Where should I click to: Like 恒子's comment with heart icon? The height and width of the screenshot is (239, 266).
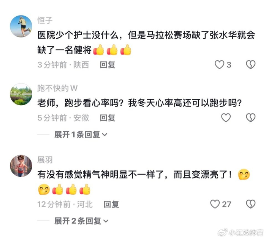tap(219, 65)
